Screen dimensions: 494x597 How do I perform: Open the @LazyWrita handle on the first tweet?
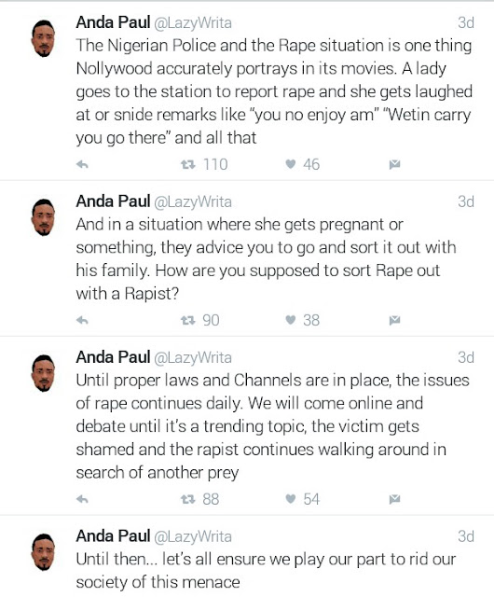click(x=193, y=23)
